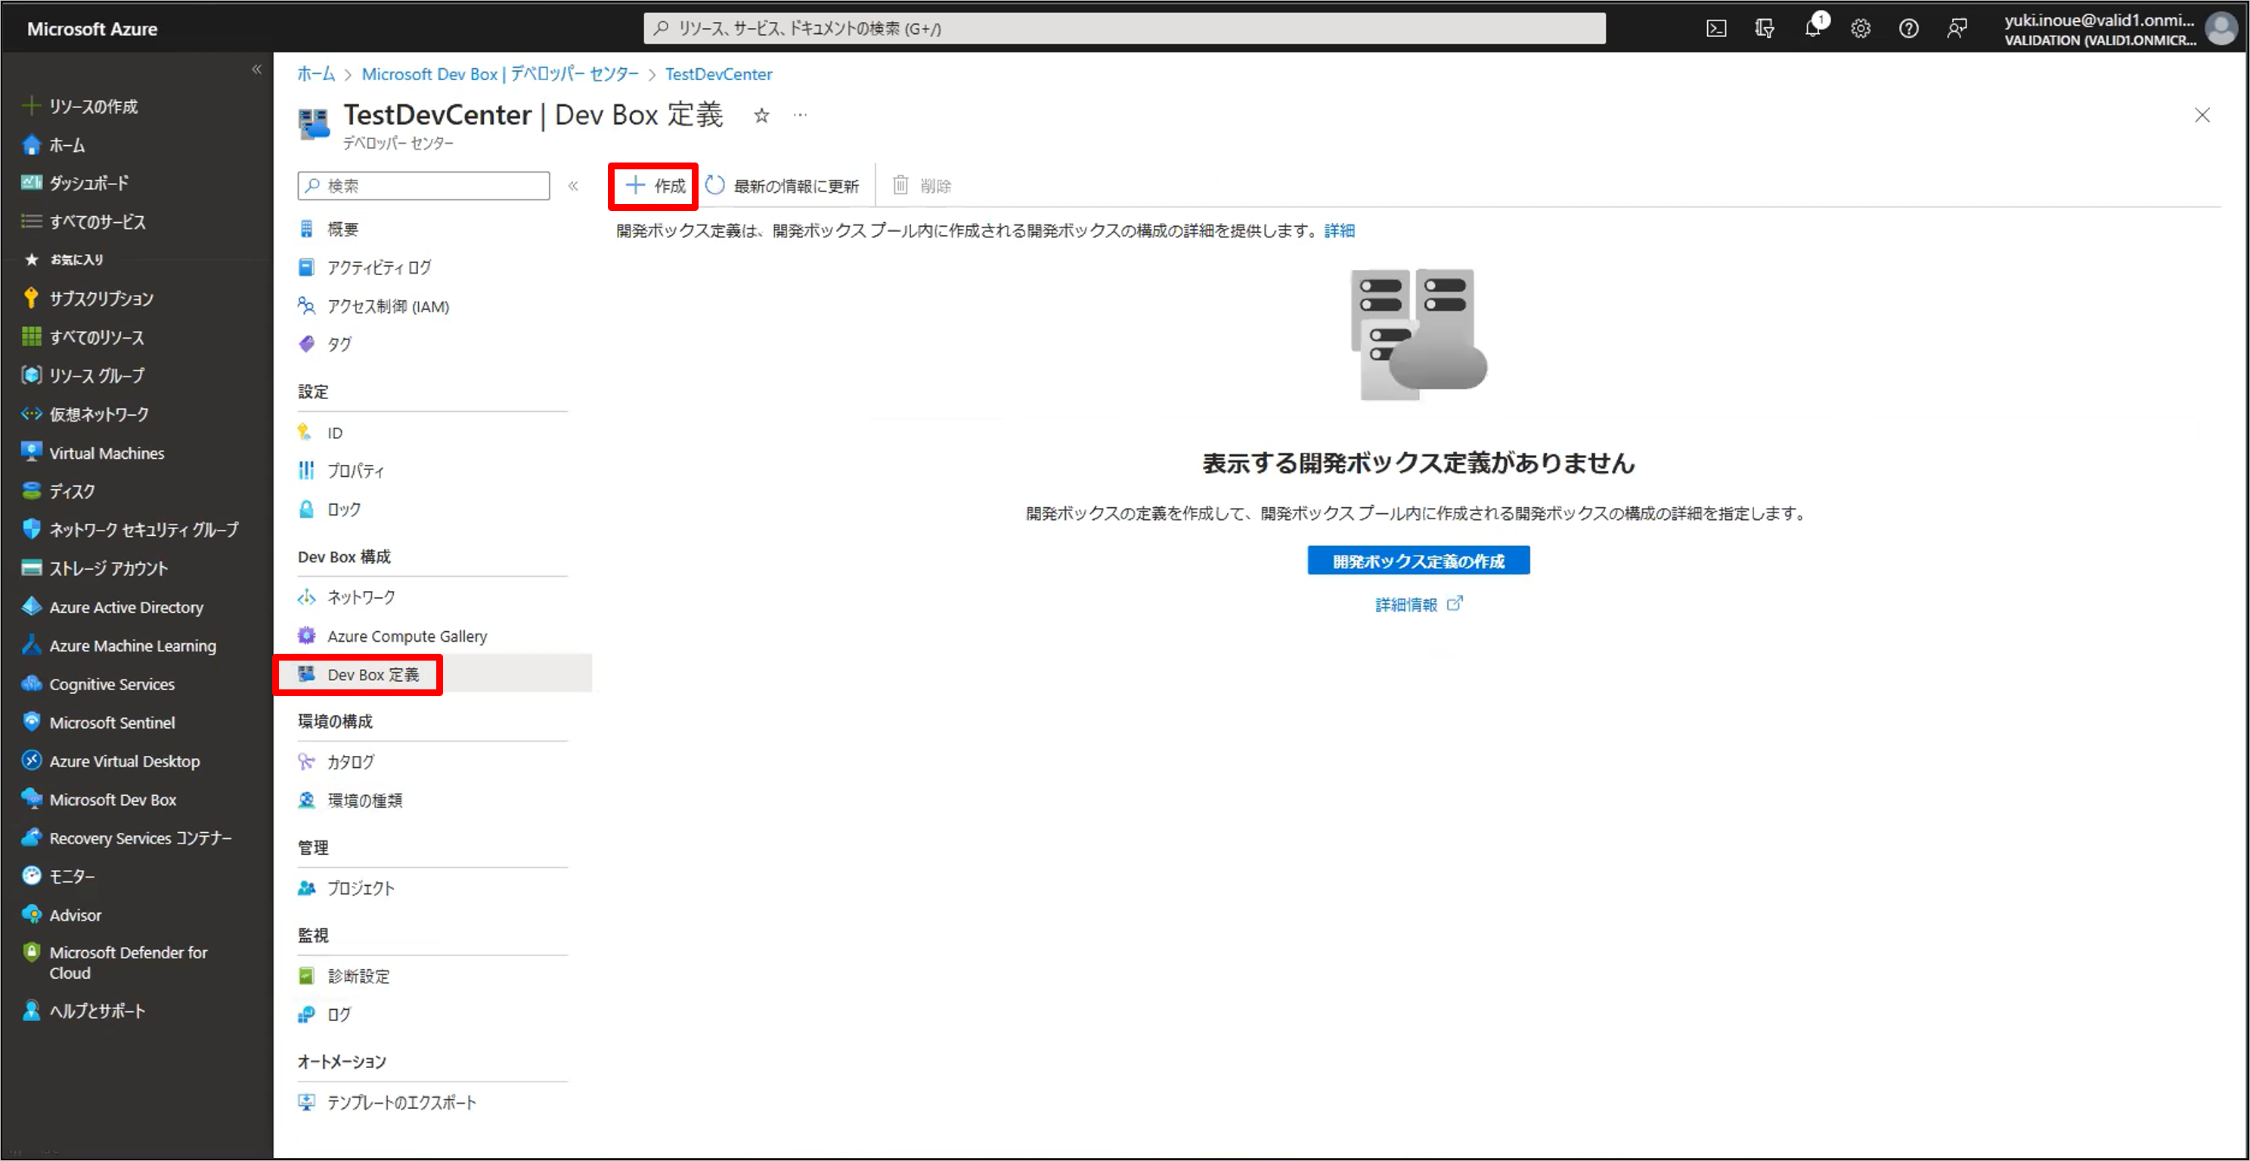Go to ホーム breadcrumb link
The width and height of the screenshot is (2250, 1161).
(x=315, y=74)
